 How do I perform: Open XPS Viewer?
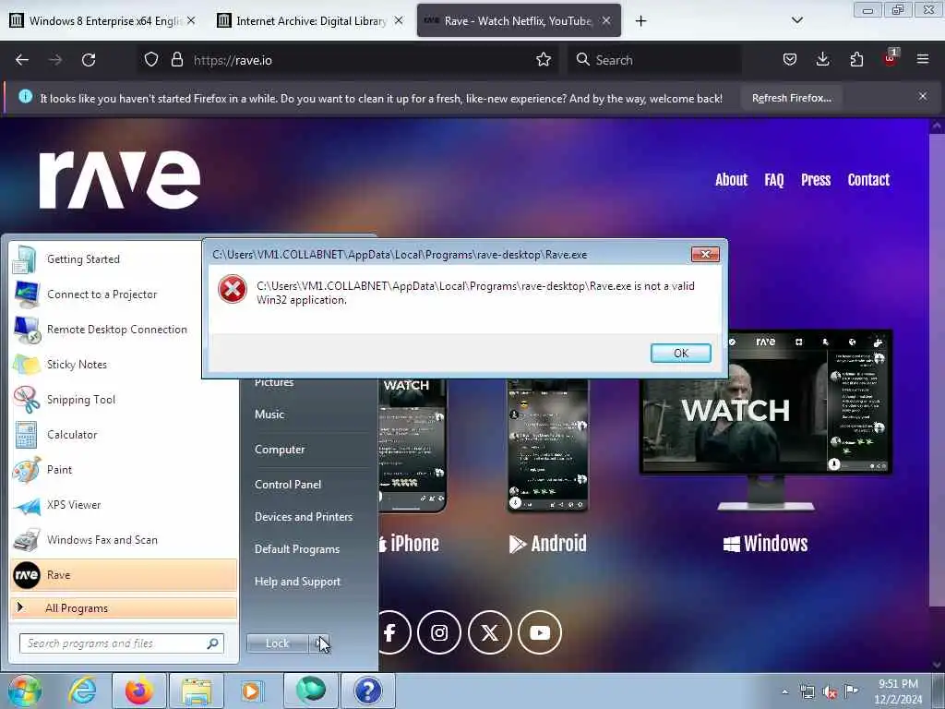pos(124,505)
